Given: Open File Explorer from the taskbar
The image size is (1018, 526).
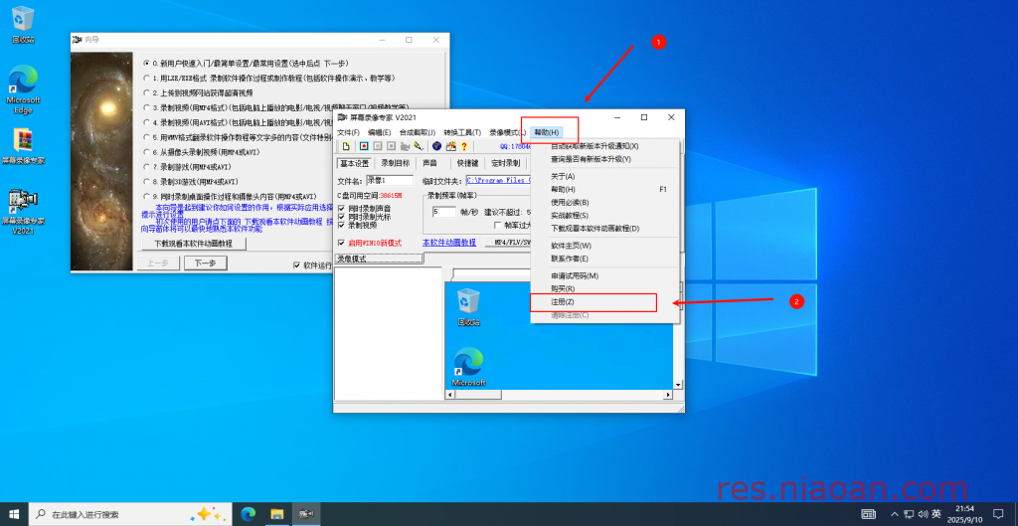Looking at the screenshot, I should (277, 514).
